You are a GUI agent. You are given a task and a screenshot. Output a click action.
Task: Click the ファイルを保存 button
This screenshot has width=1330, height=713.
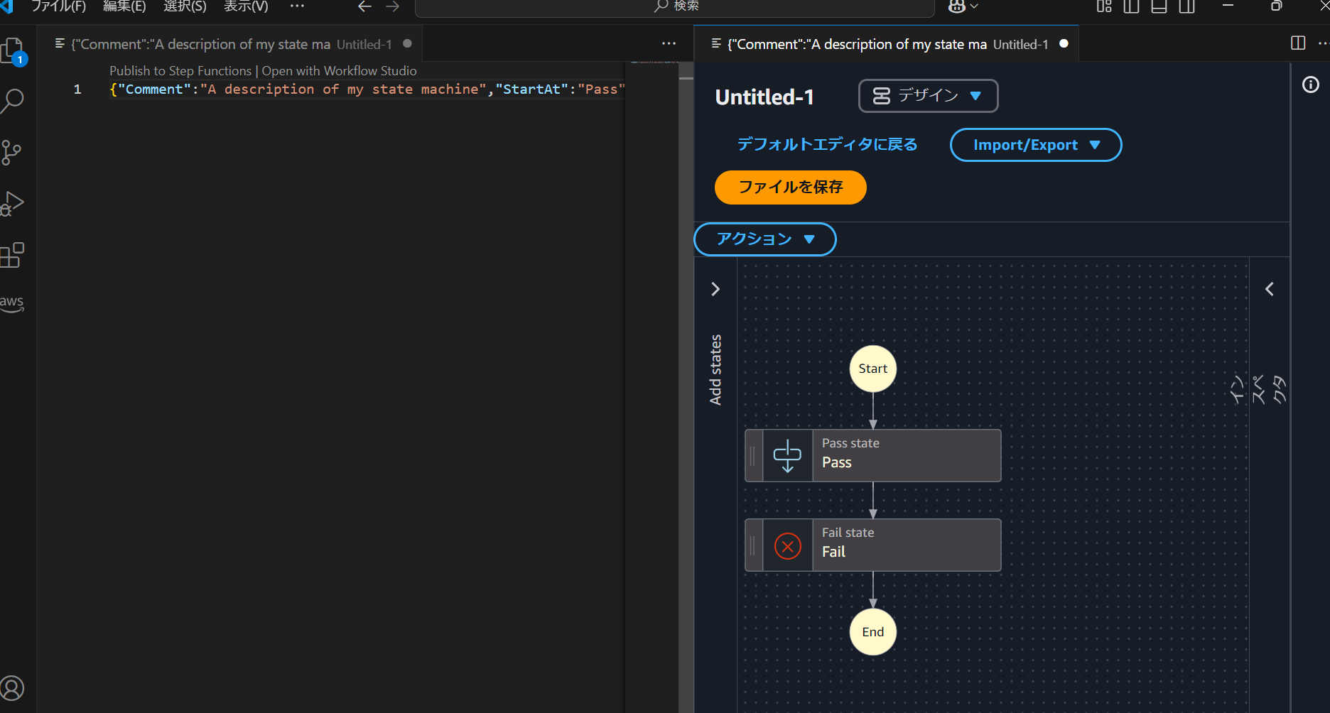[790, 187]
